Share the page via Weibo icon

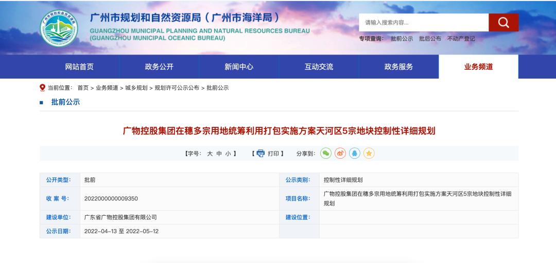(340, 153)
